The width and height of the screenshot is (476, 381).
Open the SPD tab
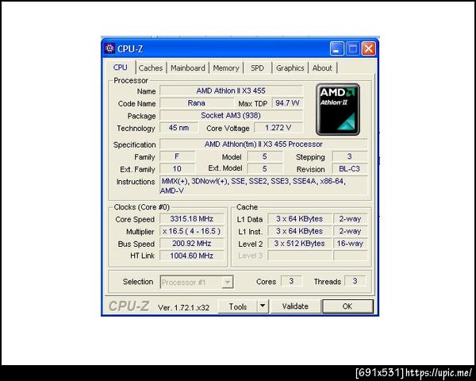(x=257, y=68)
